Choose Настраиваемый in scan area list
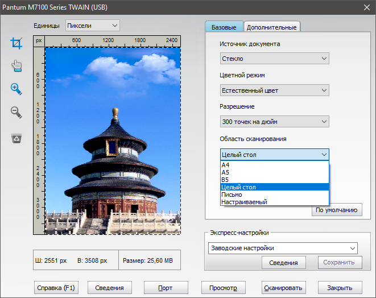This screenshot has width=376, height=298. pos(275,202)
